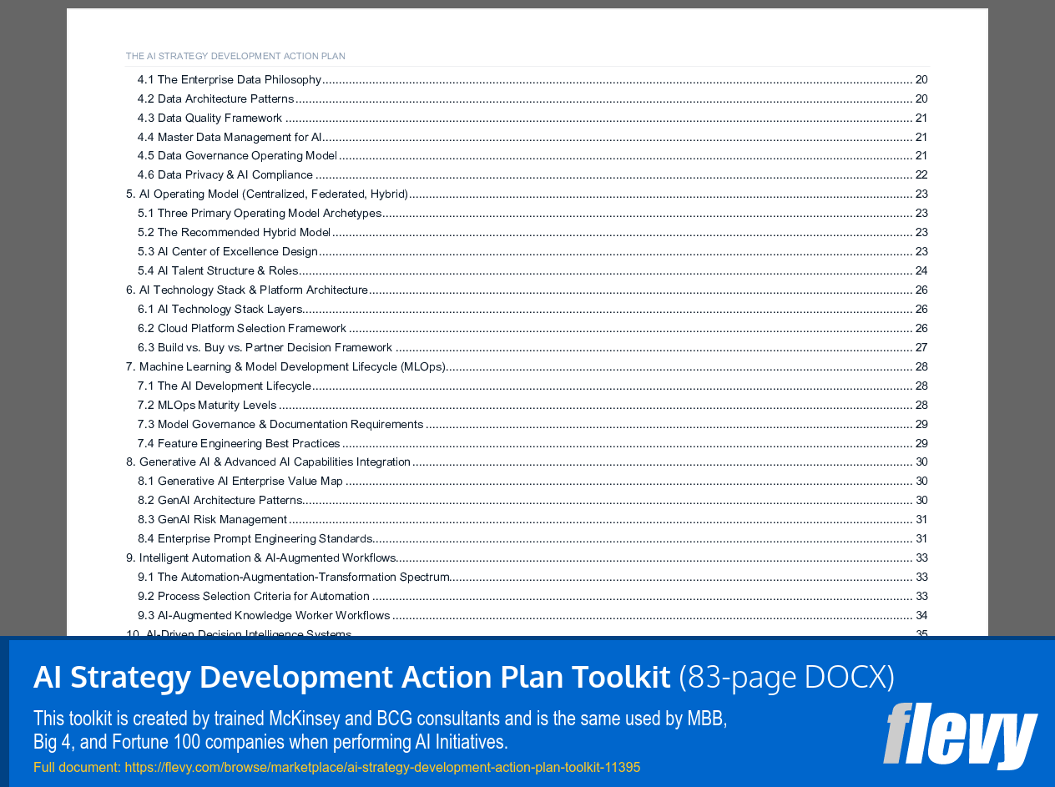Click the page number 26 beside section 6

[921, 290]
